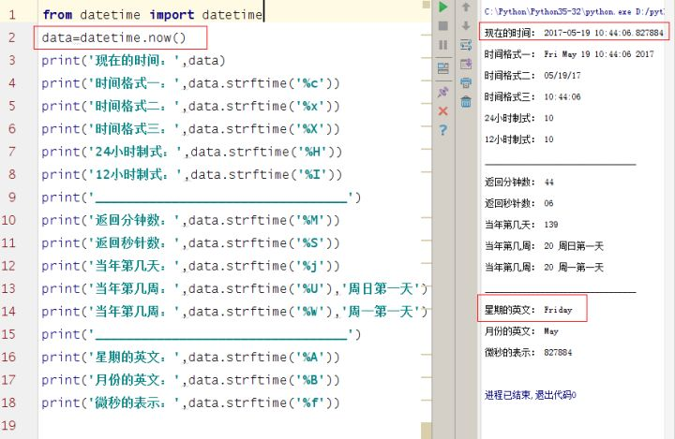Click console output line '返回秒针数: 06'
This screenshot has height=439, width=675.
pos(518,203)
